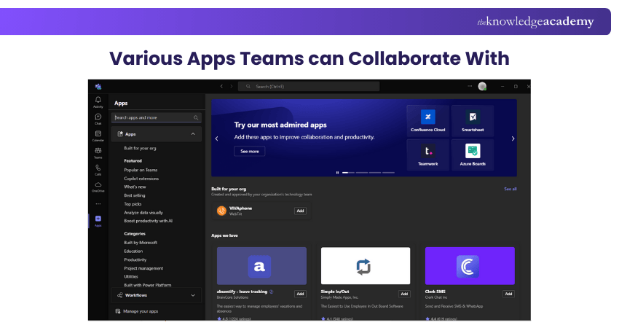Select Boost productivity with AI

point(148,221)
